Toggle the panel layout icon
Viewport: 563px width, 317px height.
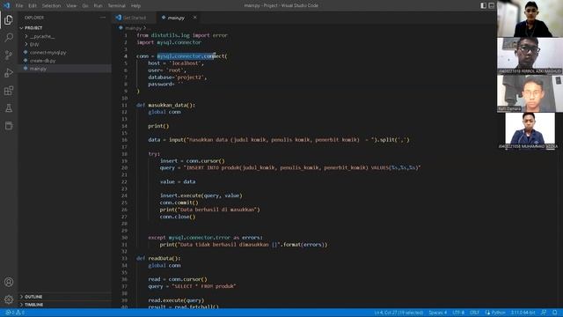(x=492, y=5)
